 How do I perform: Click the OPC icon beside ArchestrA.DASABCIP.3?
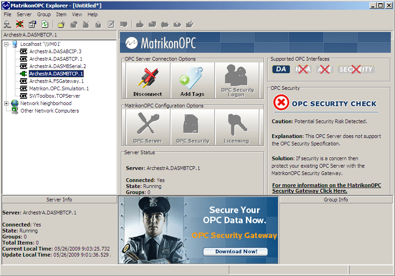(x=24, y=51)
